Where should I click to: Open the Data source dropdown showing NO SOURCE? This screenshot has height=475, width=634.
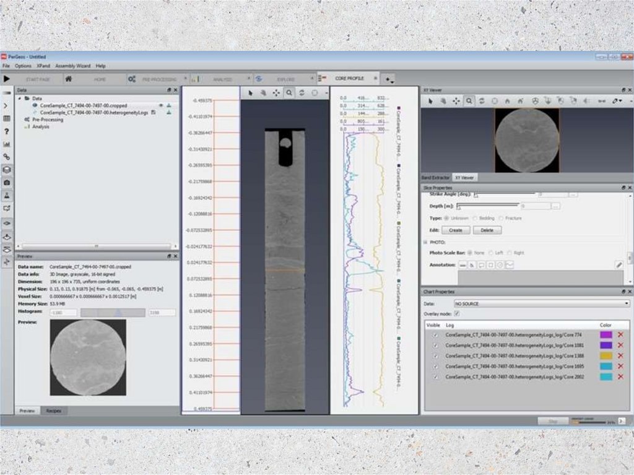tap(541, 303)
